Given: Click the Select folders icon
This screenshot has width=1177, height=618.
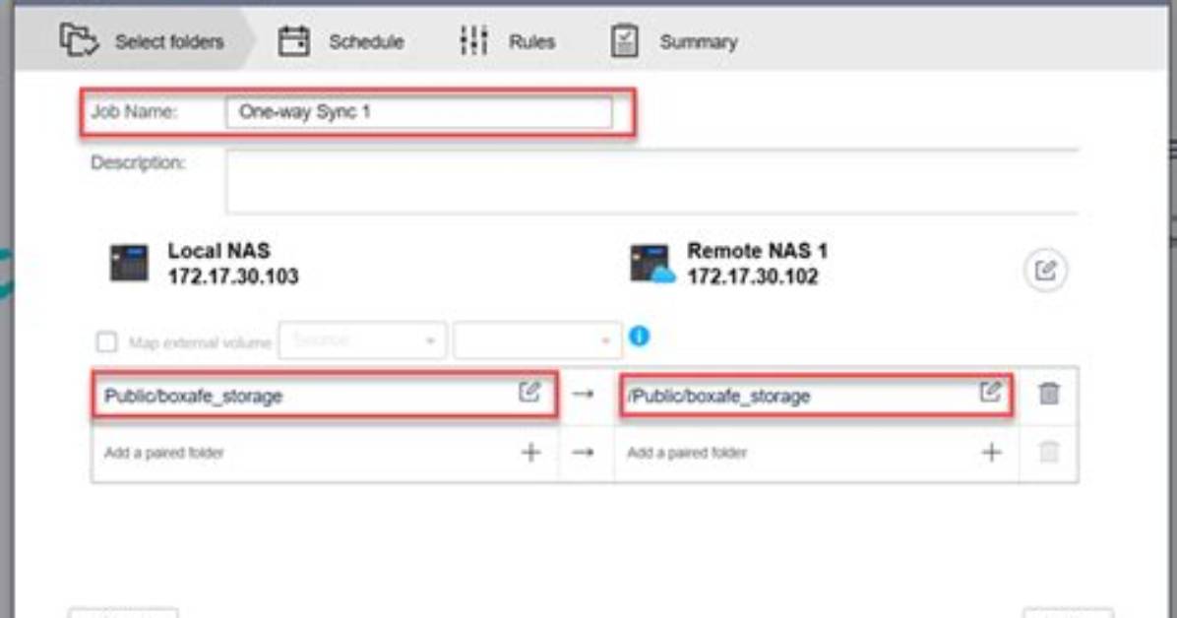Looking at the screenshot, I should click(x=79, y=40).
